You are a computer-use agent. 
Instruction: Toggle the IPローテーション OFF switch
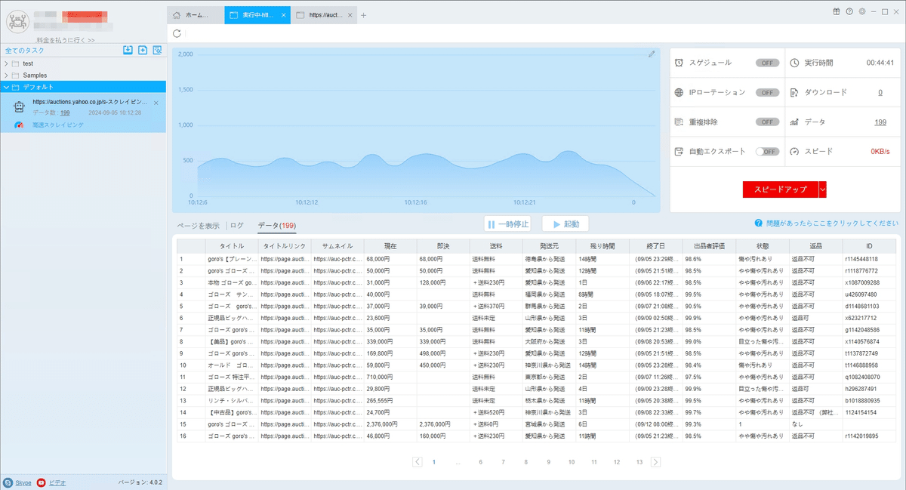click(767, 92)
